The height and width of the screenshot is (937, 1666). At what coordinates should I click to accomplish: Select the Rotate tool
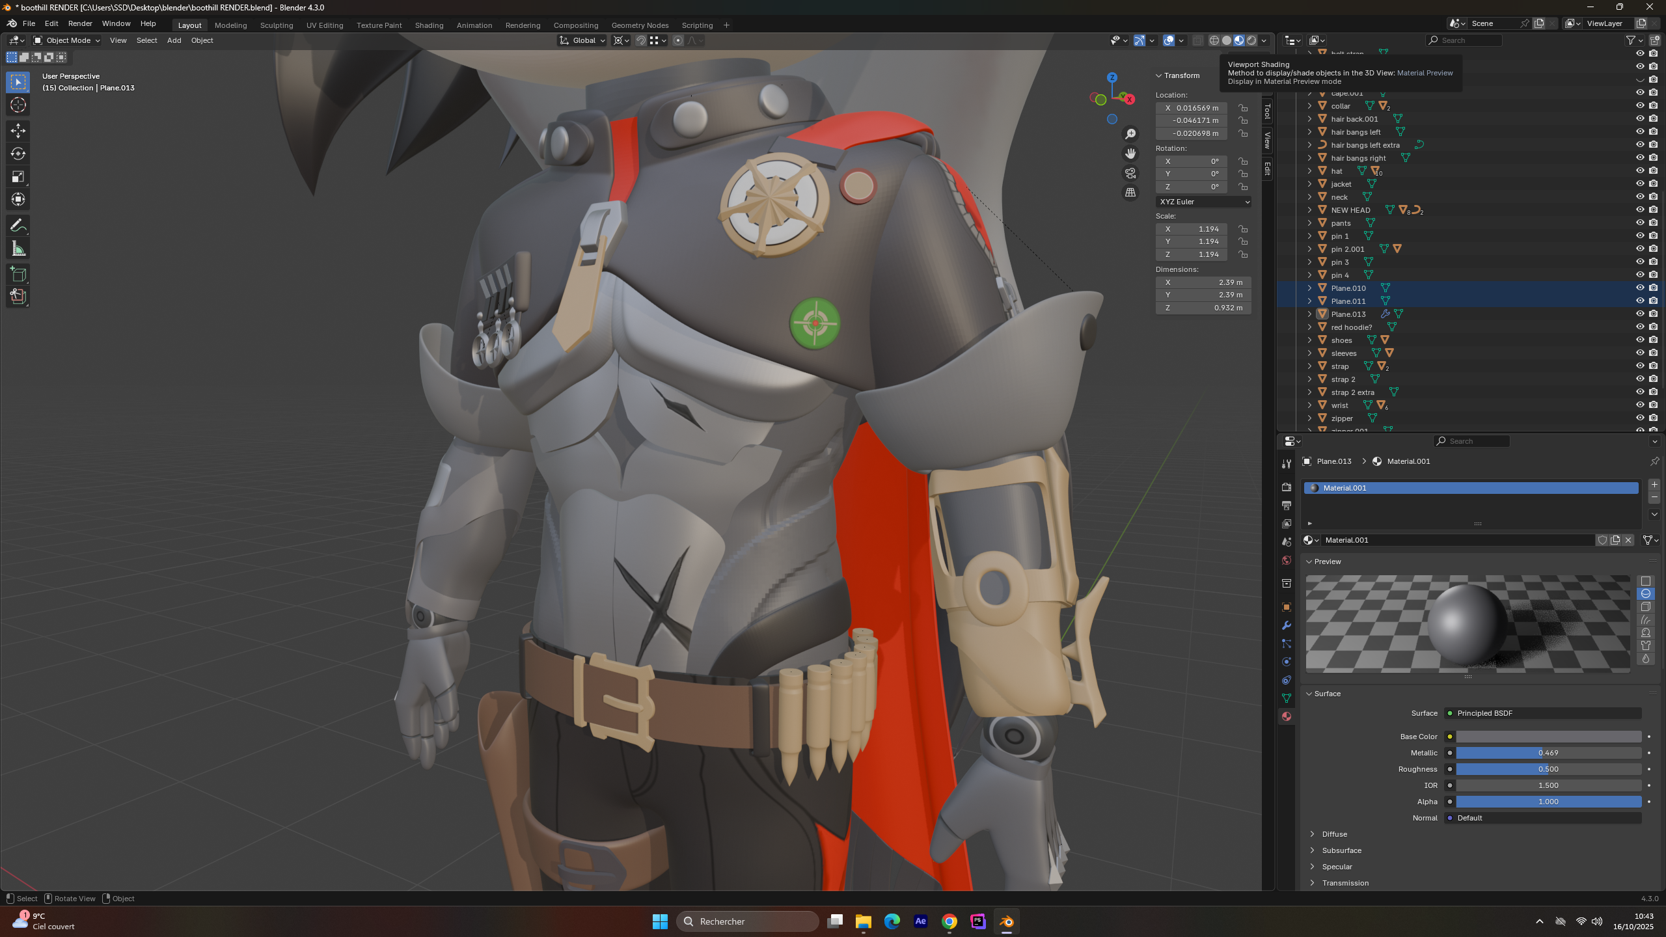(18, 154)
